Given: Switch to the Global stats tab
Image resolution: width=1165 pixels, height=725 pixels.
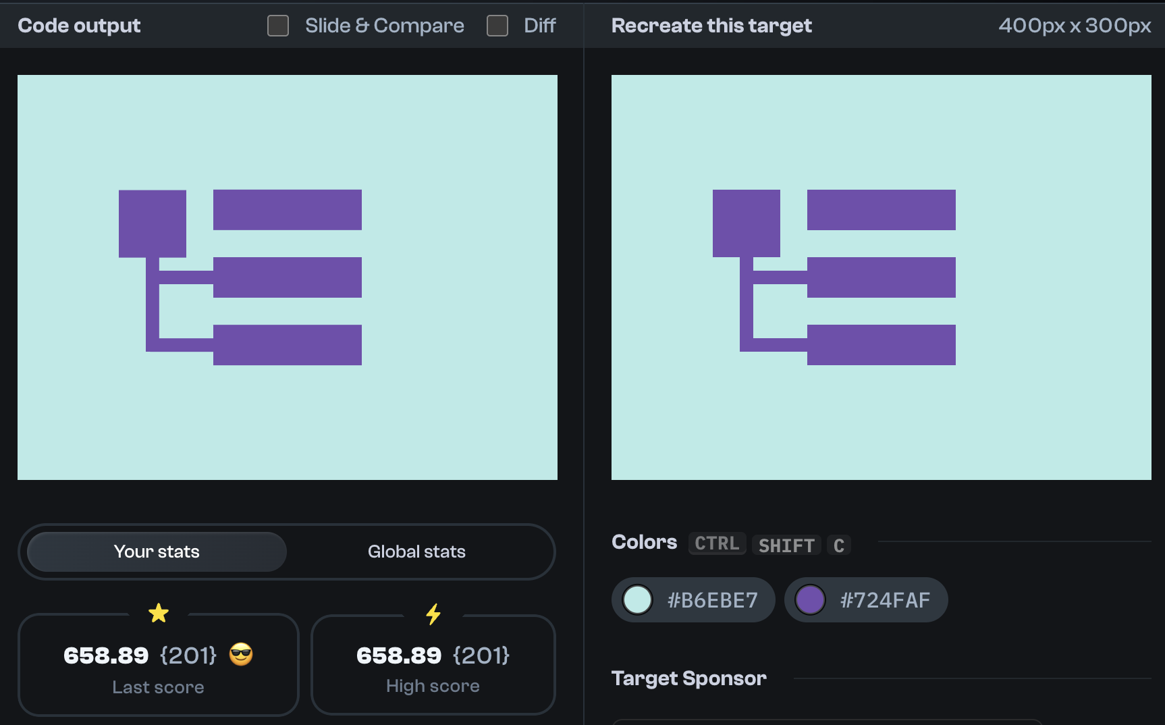Looking at the screenshot, I should [416, 552].
